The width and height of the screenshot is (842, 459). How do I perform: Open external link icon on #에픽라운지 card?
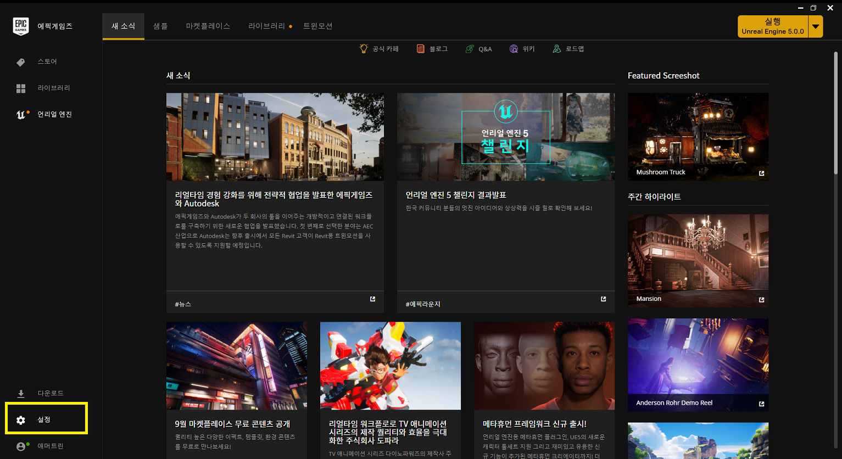coord(603,299)
